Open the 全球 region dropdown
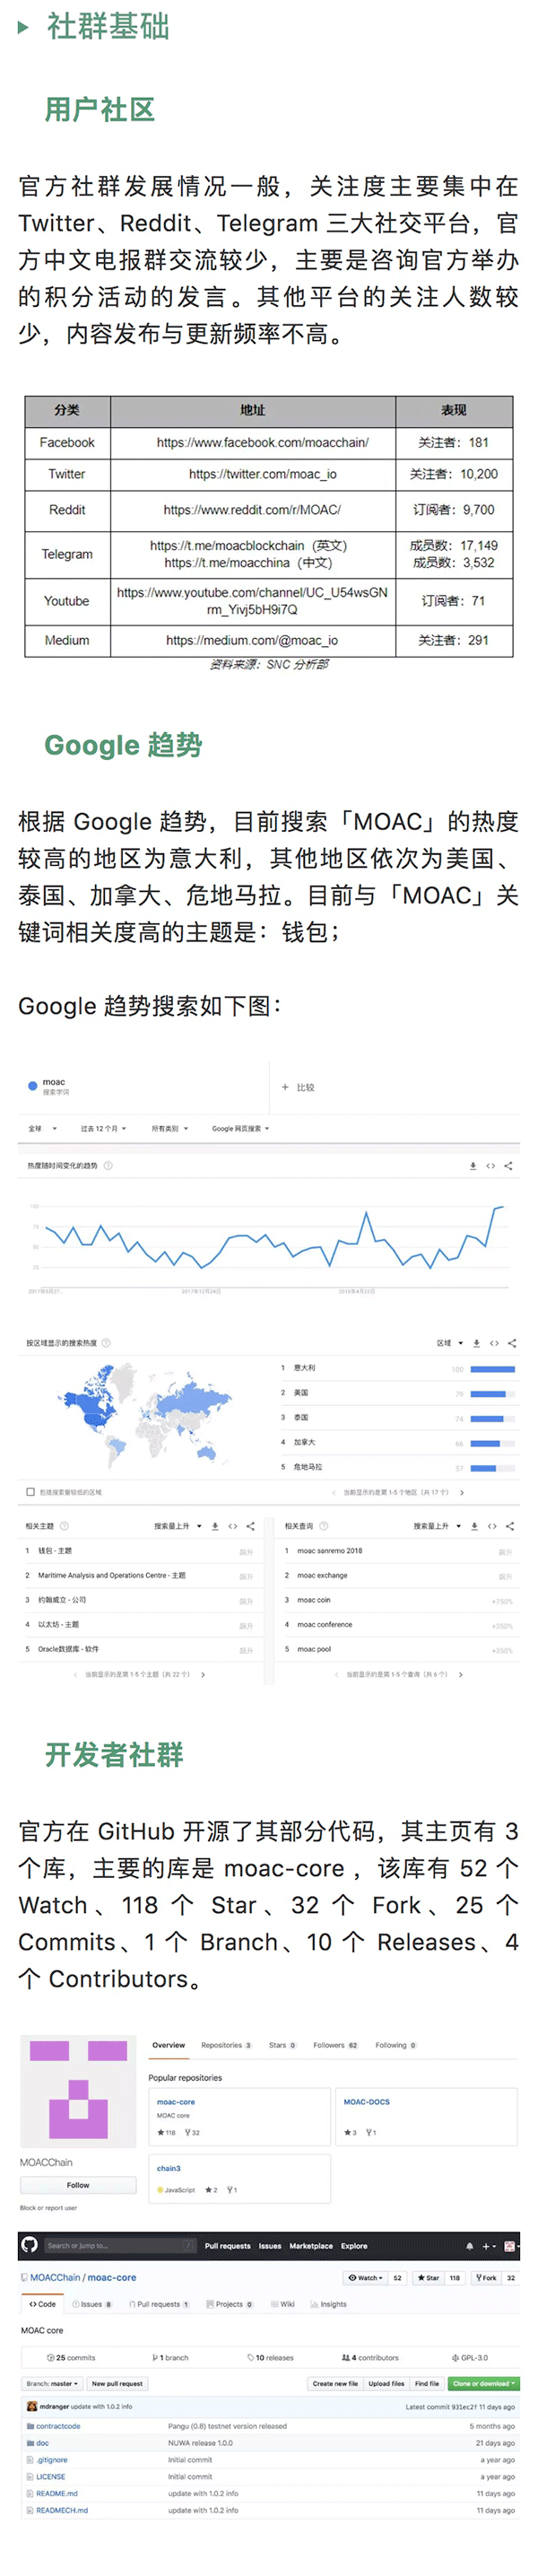This screenshot has height=2568, width=538. [x=43, y=1129]
